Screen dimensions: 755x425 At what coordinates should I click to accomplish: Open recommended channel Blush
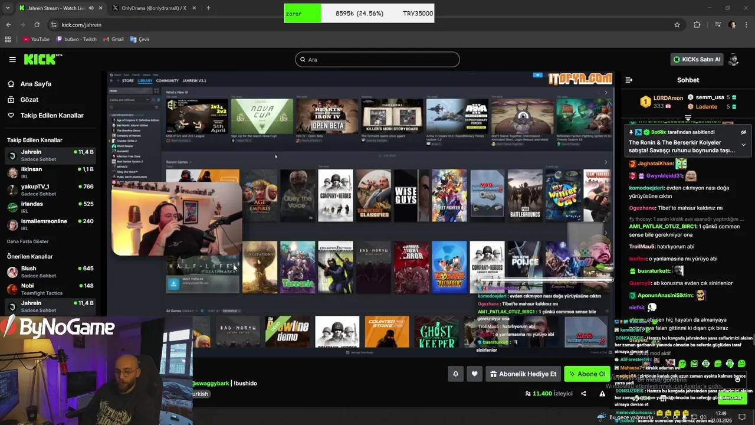50,272
